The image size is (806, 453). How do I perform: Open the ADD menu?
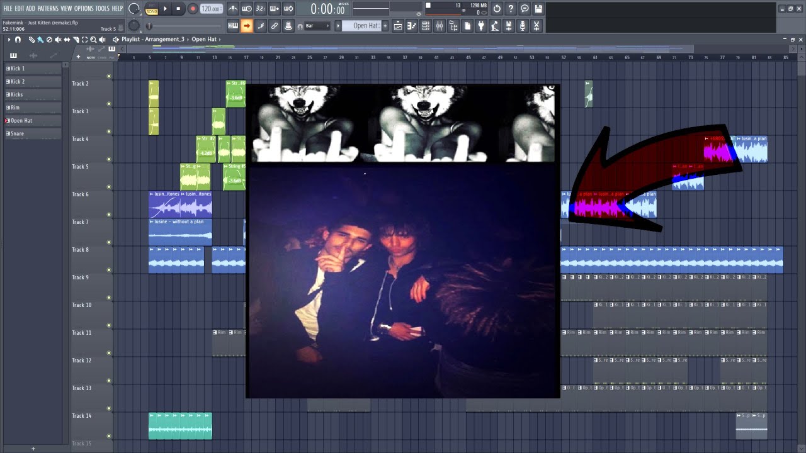tap(31, 8)
